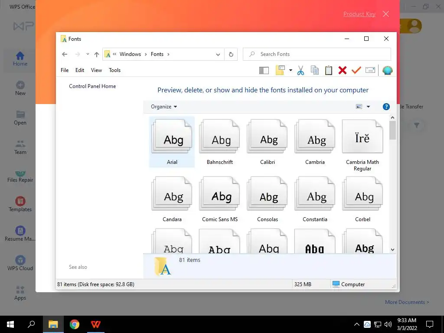This screenshot has width=444, height=333.
Task: Open Chrome from the taskbar
Action: [x=75, y=324]
